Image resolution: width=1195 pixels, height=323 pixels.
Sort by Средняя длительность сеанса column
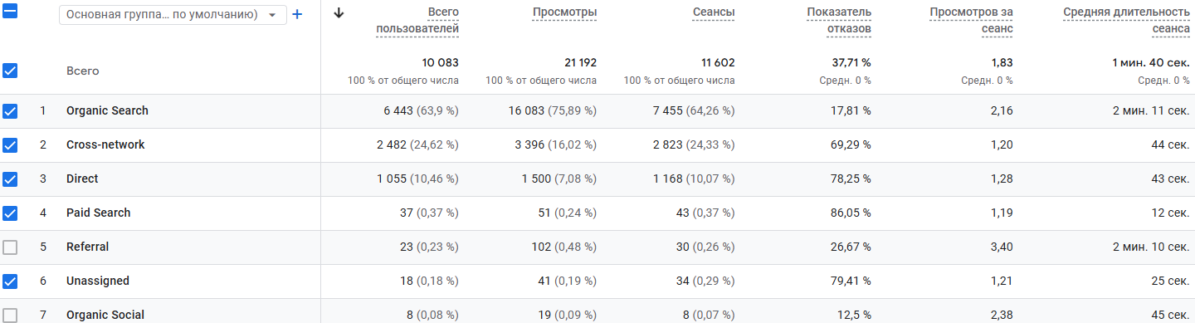[x=1126, y=21]
